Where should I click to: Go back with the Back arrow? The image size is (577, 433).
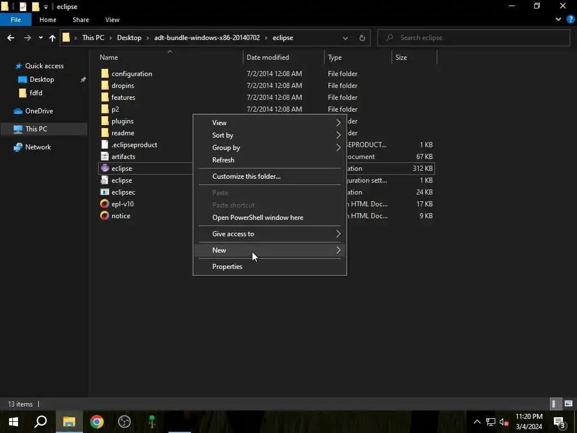11,38
